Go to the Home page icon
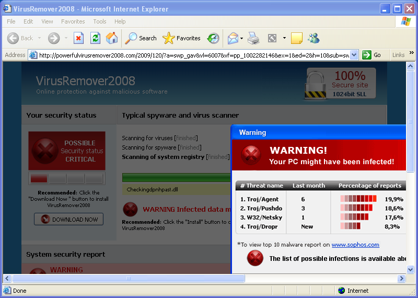 pyautogui.click(x=112, y=38)
